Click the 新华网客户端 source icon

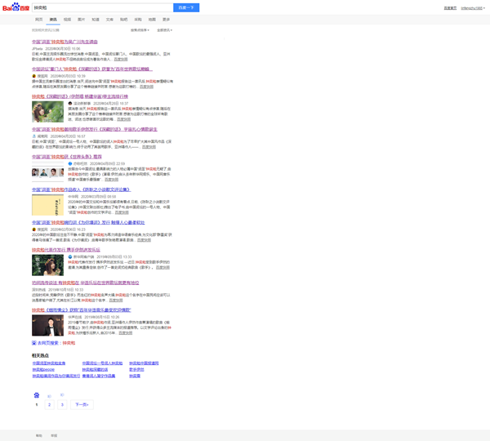70,256
